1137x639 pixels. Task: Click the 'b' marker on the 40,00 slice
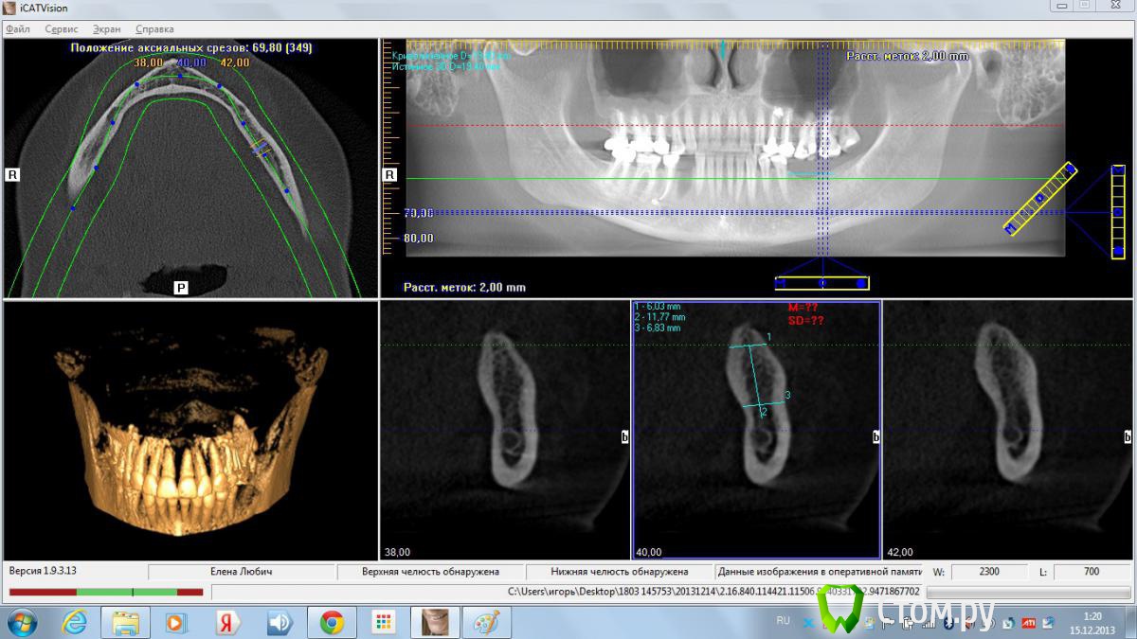coord(876,437)
